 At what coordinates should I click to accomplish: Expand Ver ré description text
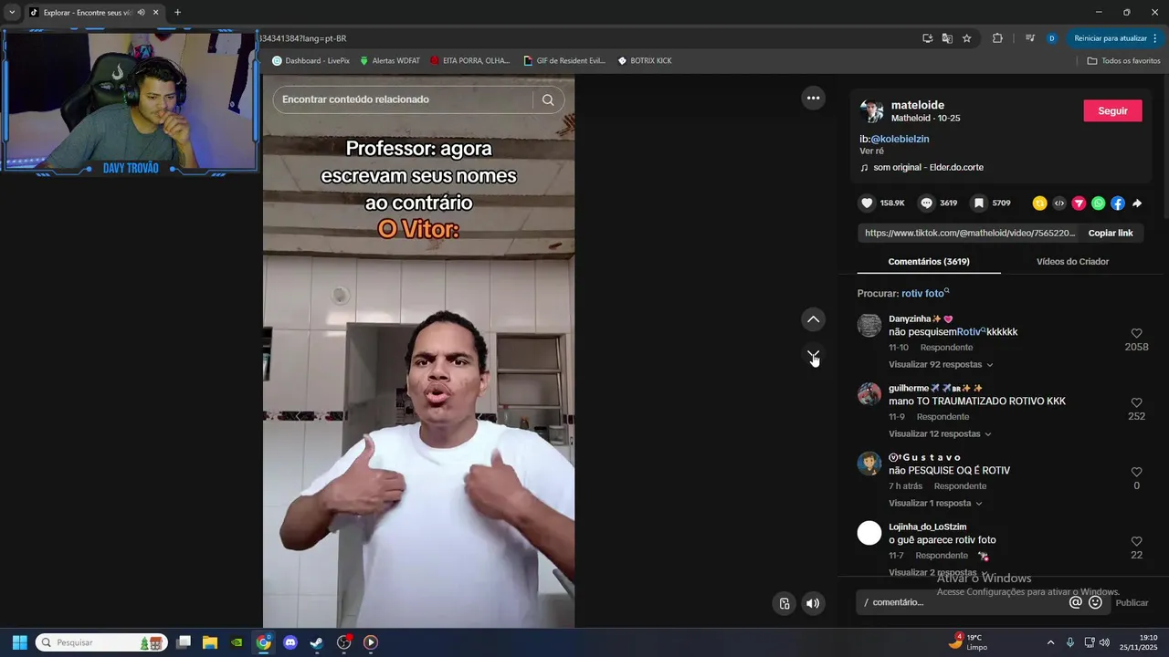coord(871,151)
